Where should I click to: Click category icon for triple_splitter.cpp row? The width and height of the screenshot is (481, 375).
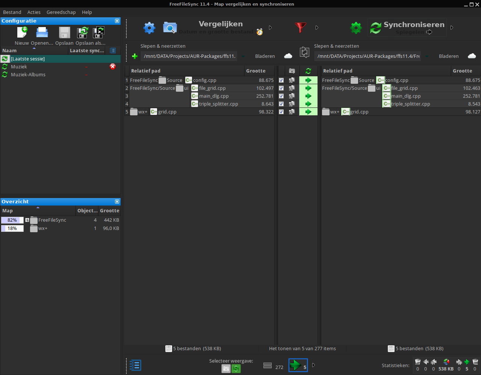[292, 104]
